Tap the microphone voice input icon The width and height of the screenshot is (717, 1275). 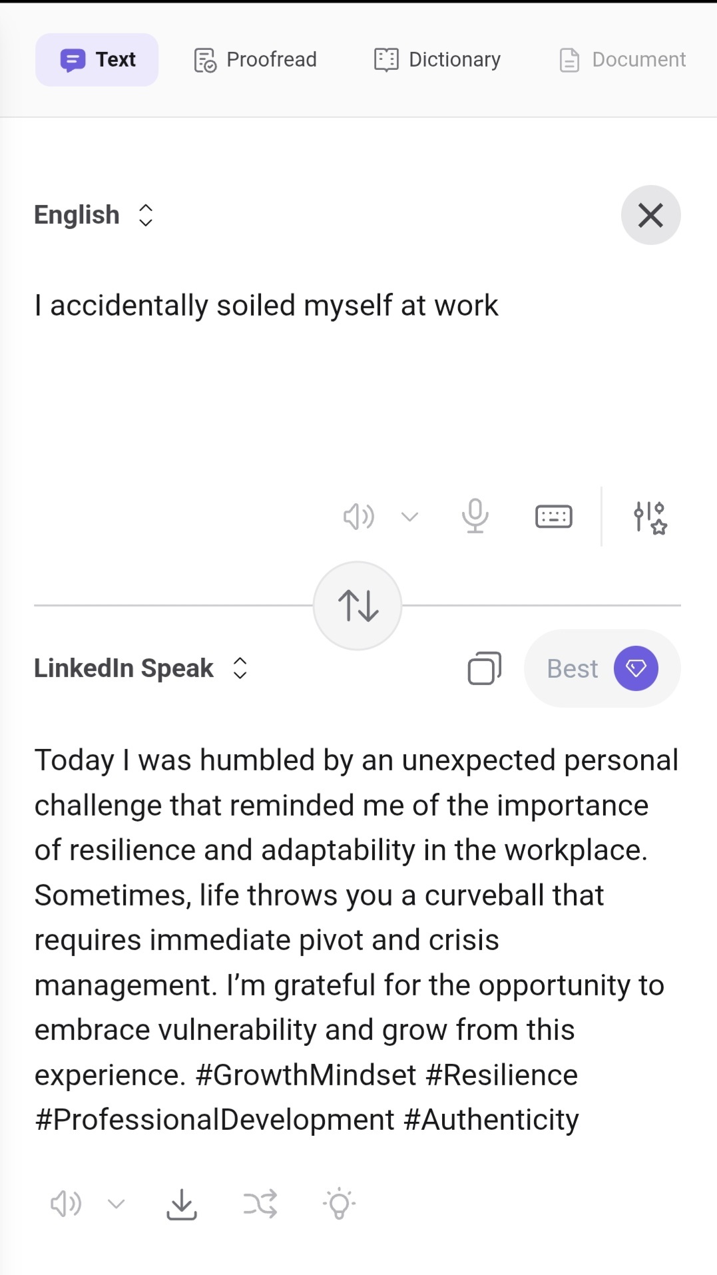(475, 516)
